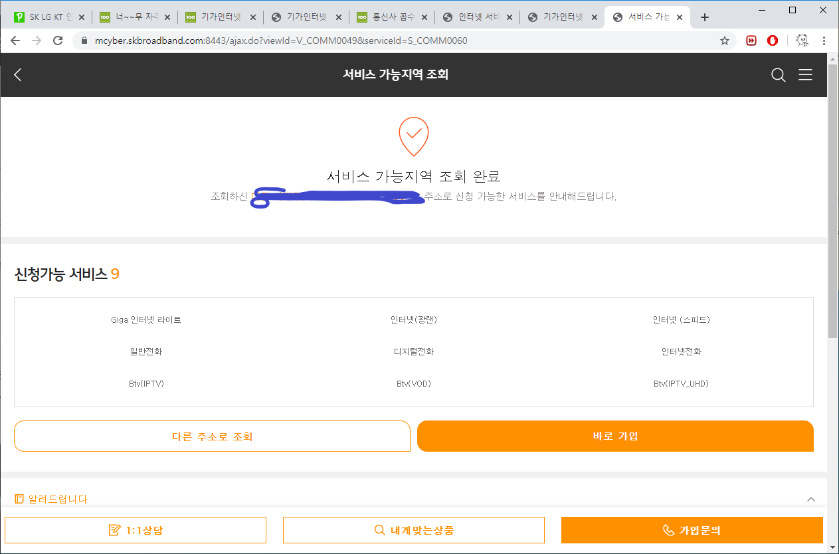The width and height of the screenshot is (839, 554).
Task: Click the 다른 주소로 조회 button
Action: (212, 436)
